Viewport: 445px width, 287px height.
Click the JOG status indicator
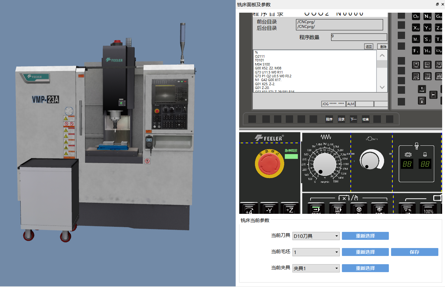(333, 104)
